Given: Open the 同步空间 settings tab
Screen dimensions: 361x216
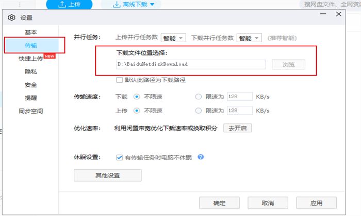Looking at the screenshot, I should click(x=31, y=111).
